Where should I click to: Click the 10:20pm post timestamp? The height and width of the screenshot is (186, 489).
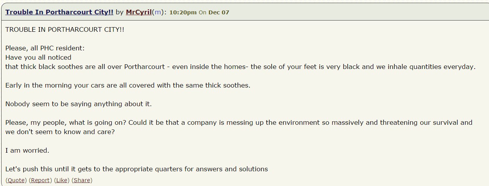coord(183,12)
